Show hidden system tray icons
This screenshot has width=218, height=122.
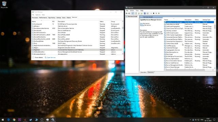tap(190, 120)
